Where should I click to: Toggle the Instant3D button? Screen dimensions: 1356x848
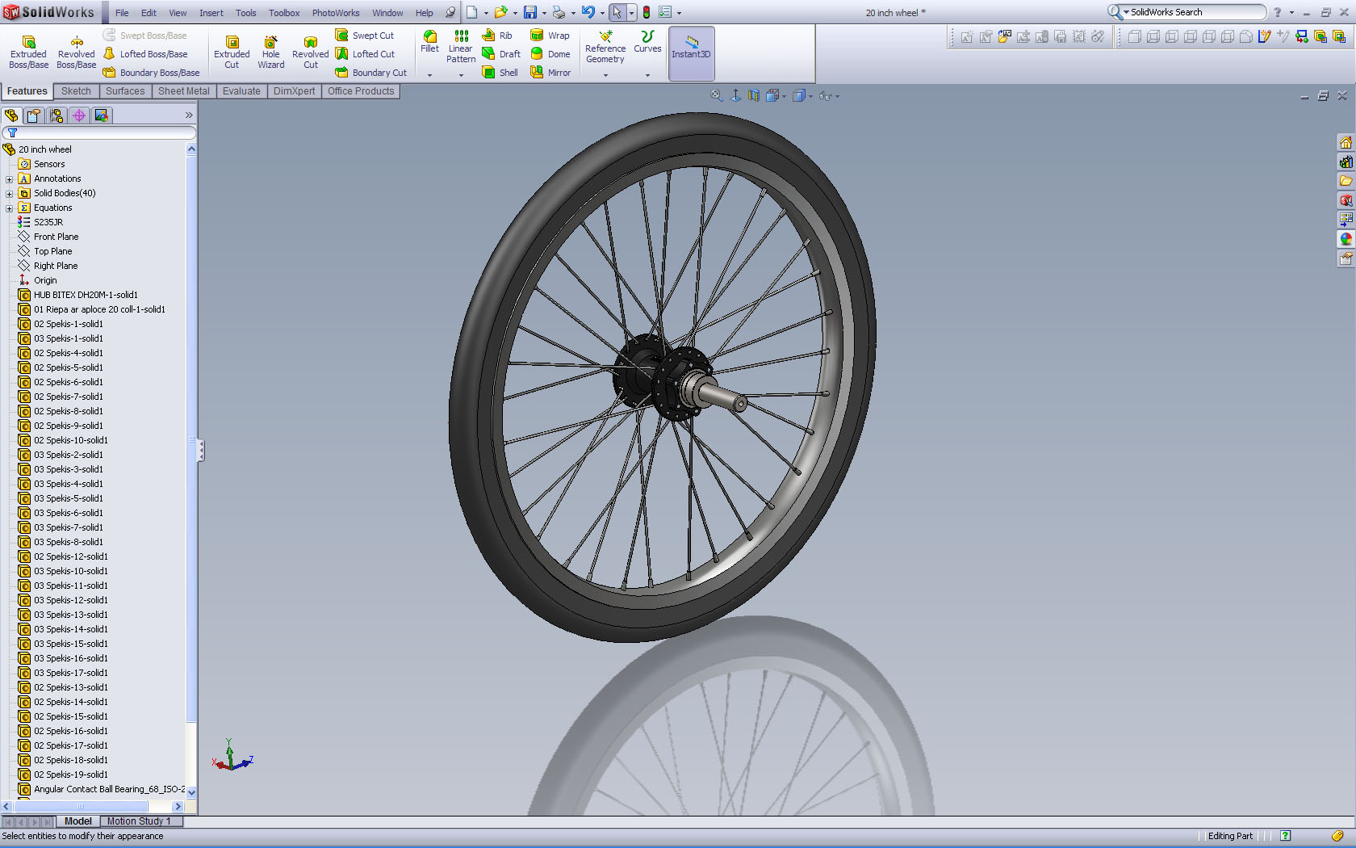click(x=691, y=53)
